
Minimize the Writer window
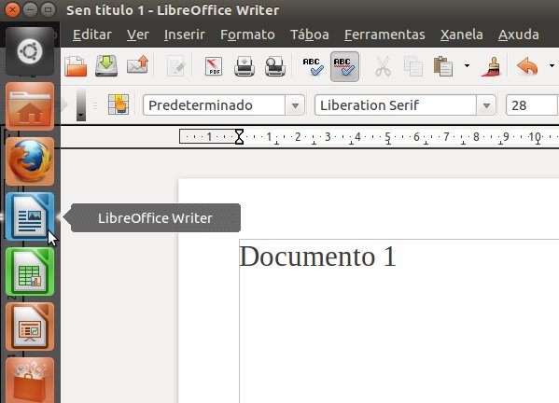[30, 9]
